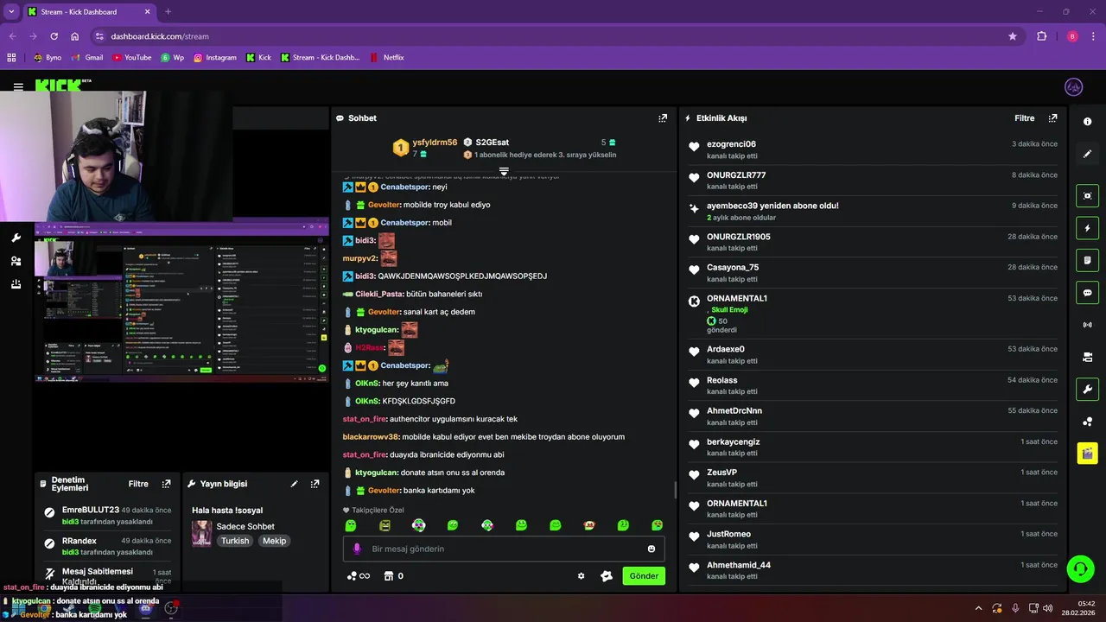Bookmark this page with star icon
Screen dimensions: 1106x622
(x=1013, y=36)
